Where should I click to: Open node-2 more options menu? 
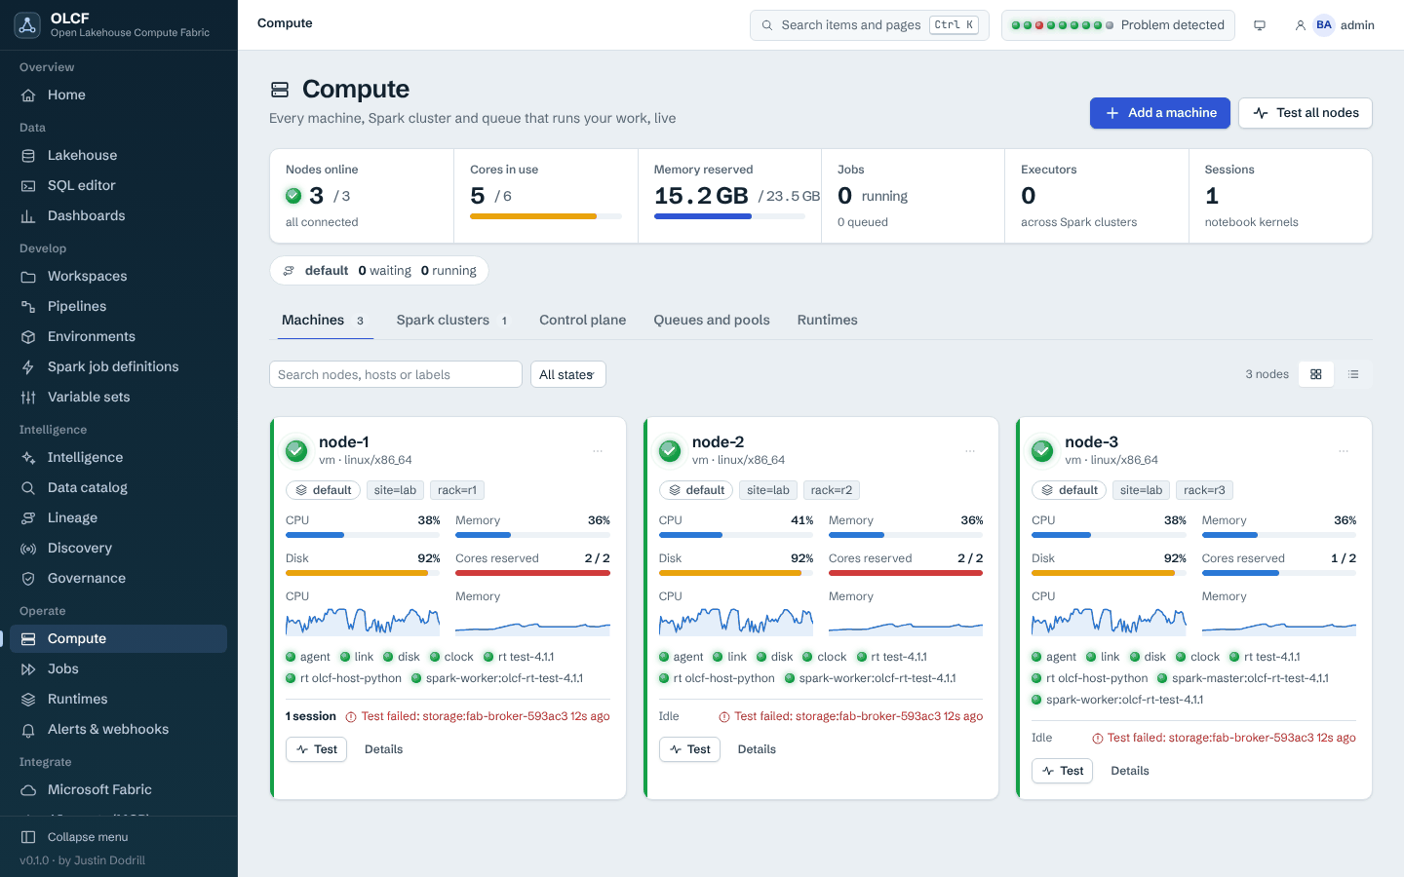(970, 451)
